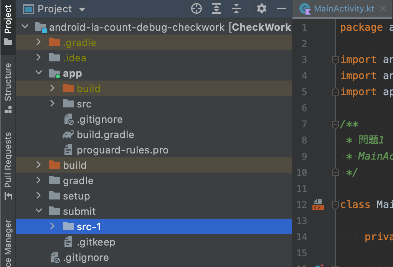Open Project panel options via gear icon
The height and width of the screenshot is (267, 393).
tap(261, 8)
